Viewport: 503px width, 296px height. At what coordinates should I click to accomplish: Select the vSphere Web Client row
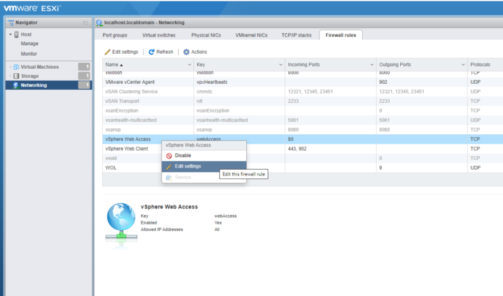(x=303, y=149)
